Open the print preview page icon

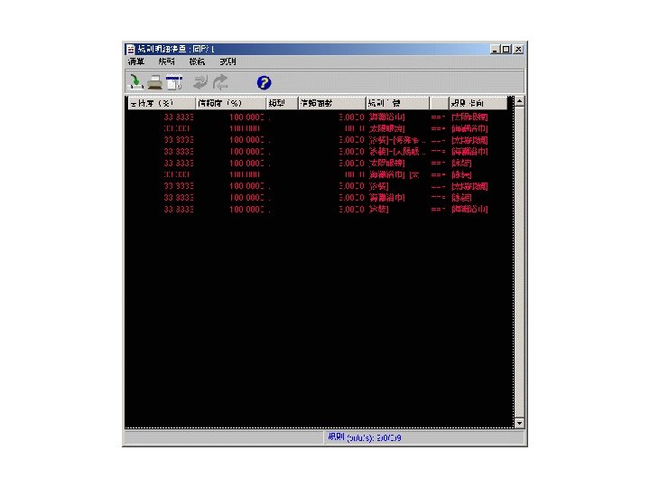pos(174,82)
